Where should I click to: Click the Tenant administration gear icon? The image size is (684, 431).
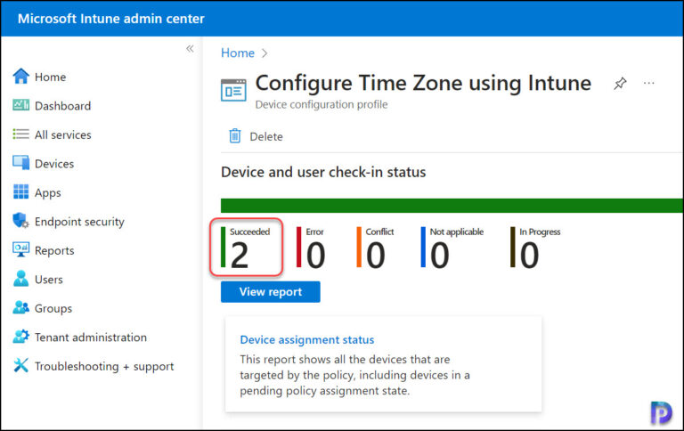[x=20, y=337]
